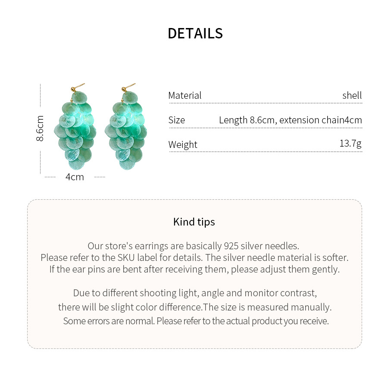Image resolution: width=388 pixels, height=367 pixels.
Task: Select the 13.7g weight value
Action: click(x=350, y=143)
